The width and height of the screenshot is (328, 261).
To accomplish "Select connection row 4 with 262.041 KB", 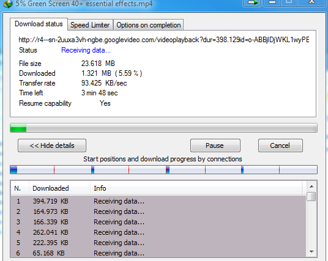I will [158, 232].
